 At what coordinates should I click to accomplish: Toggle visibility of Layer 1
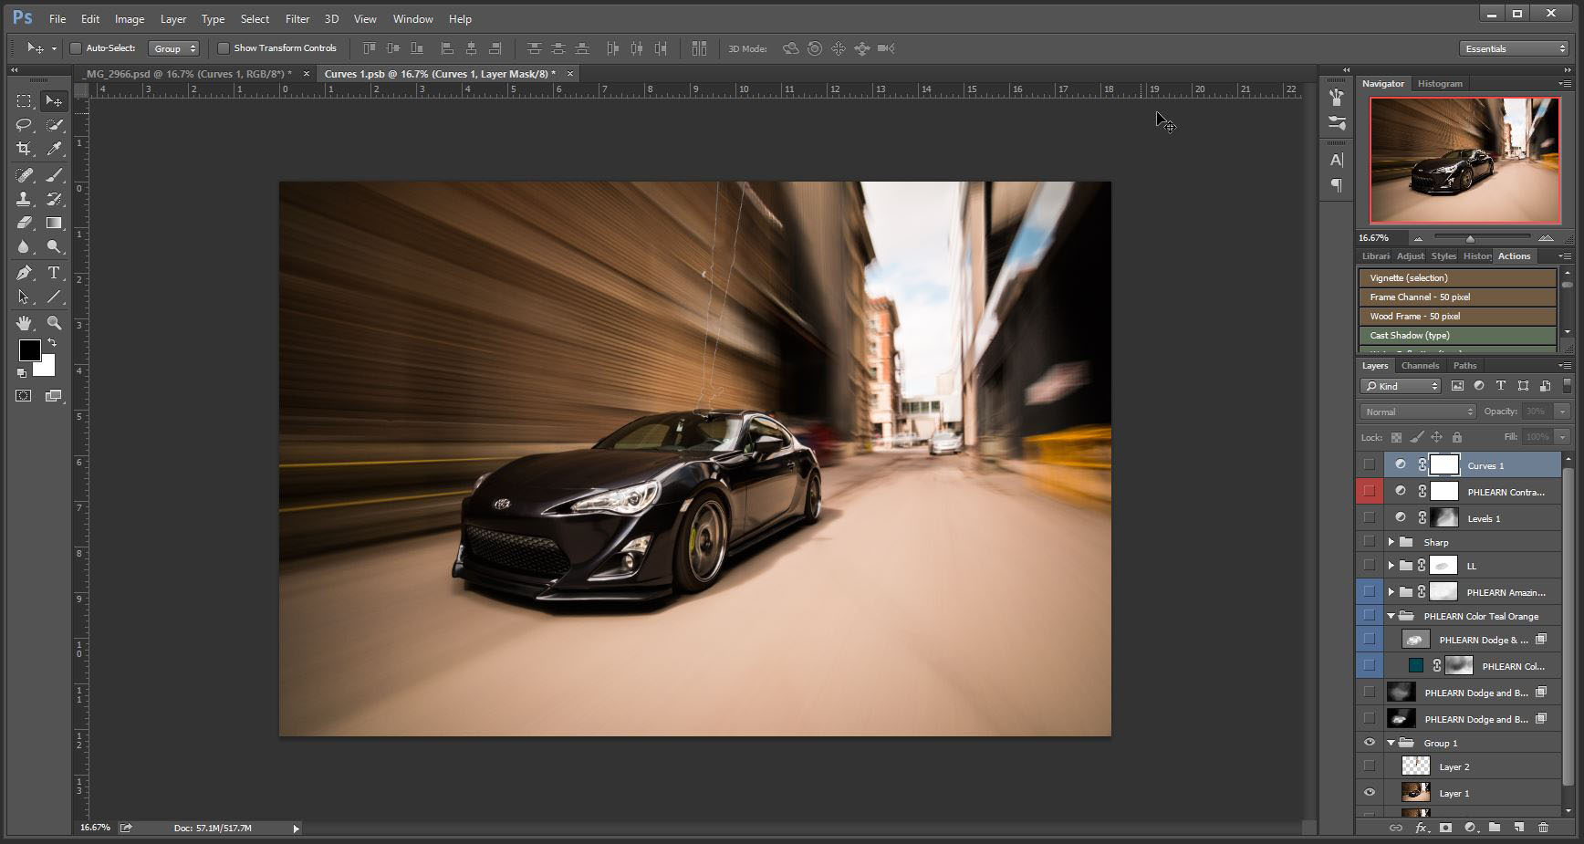pos(1370,793)
